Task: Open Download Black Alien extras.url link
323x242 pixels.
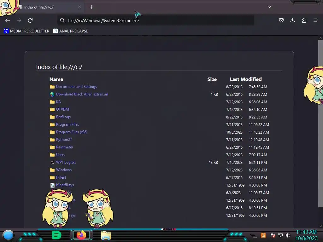Action: 82,94
